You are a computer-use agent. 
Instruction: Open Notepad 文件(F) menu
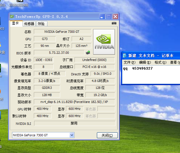130,62
